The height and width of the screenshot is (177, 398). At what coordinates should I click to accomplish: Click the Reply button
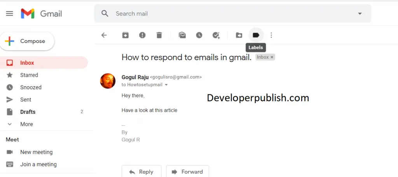(141, 172)
